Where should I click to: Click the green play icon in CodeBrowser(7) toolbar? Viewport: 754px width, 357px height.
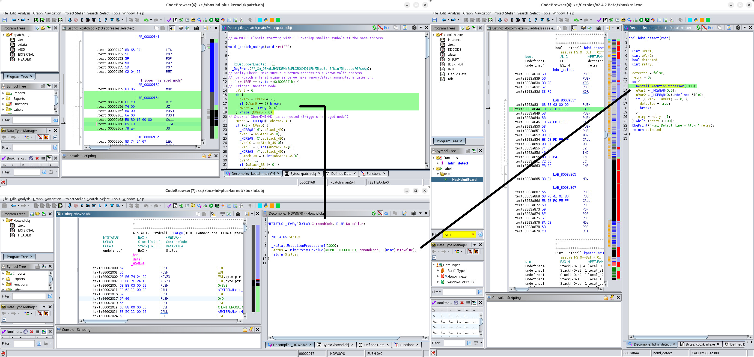211,205
